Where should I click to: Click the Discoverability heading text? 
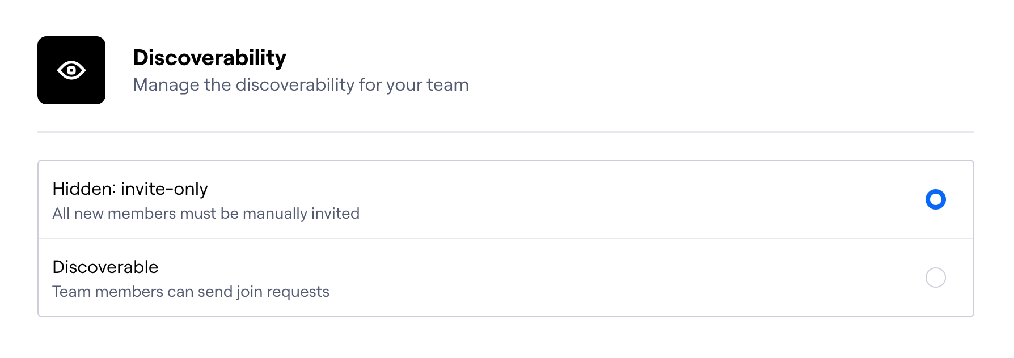tap(210, 57)
